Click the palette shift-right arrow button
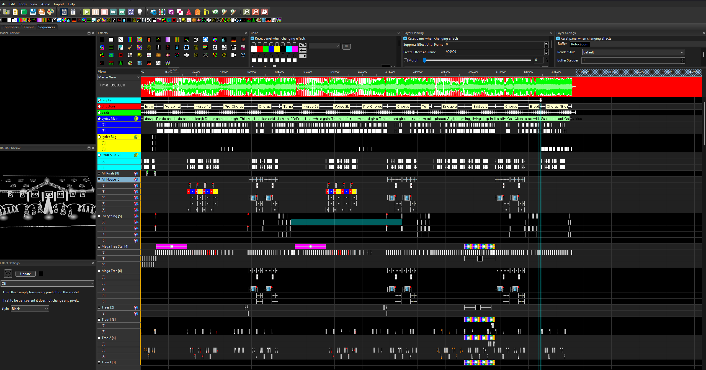 pos(303,56)
